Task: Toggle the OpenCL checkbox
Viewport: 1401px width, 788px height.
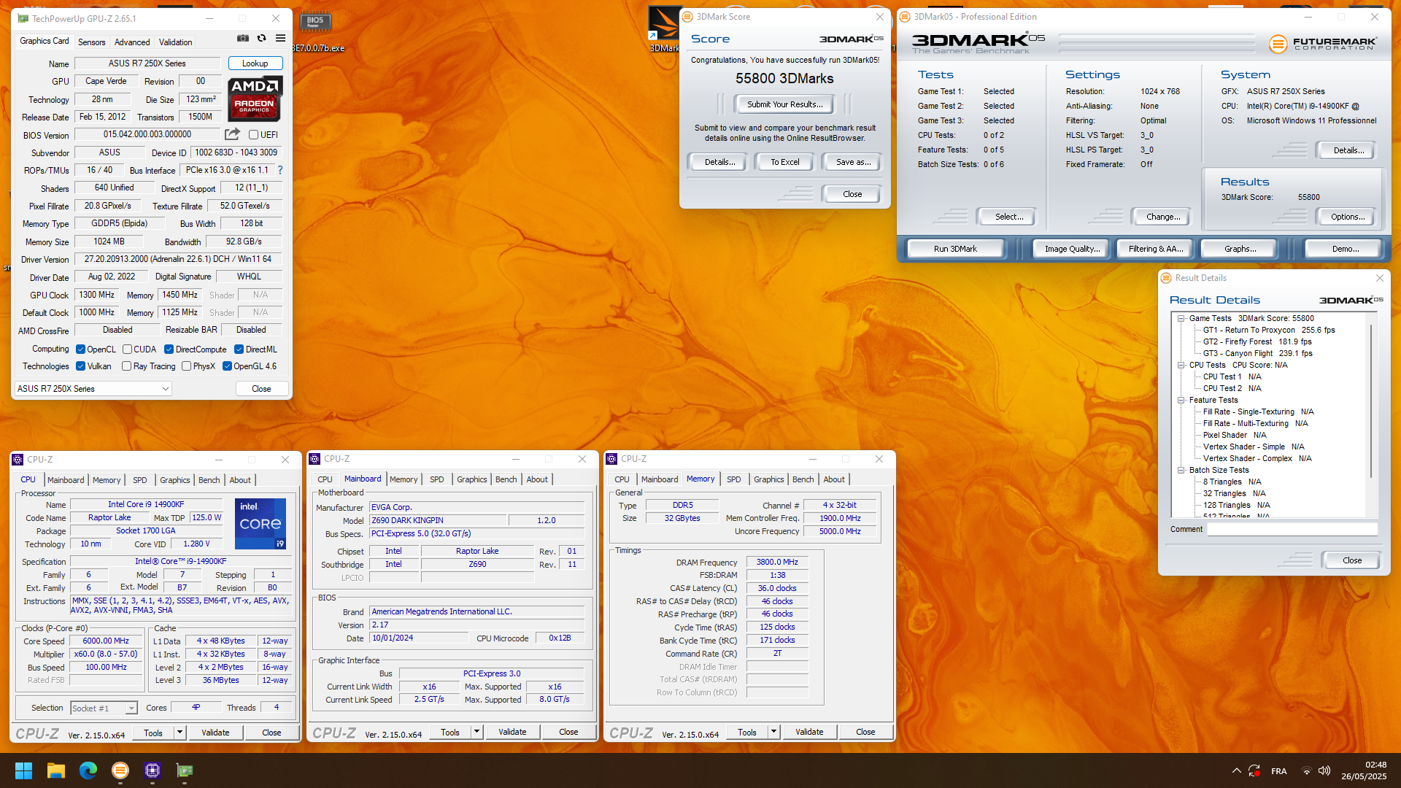Action: click(x=81, y=349)
